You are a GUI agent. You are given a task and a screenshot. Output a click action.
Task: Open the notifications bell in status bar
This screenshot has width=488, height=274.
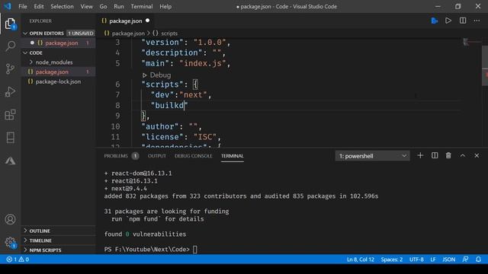[478, 259]
